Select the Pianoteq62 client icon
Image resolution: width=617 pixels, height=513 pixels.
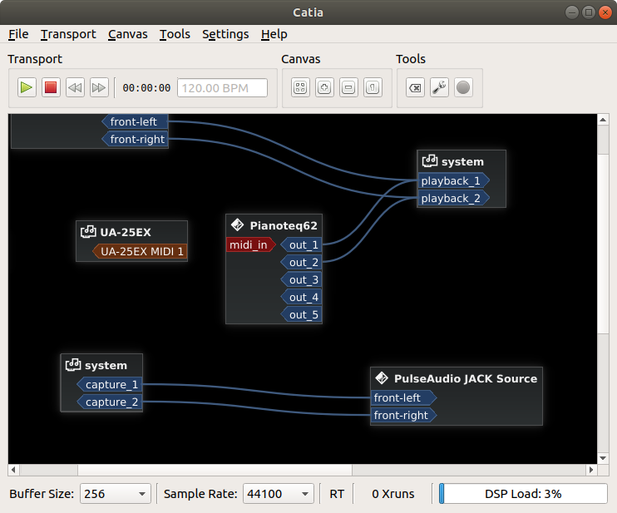pyautogui.click(x=237, y=225)
